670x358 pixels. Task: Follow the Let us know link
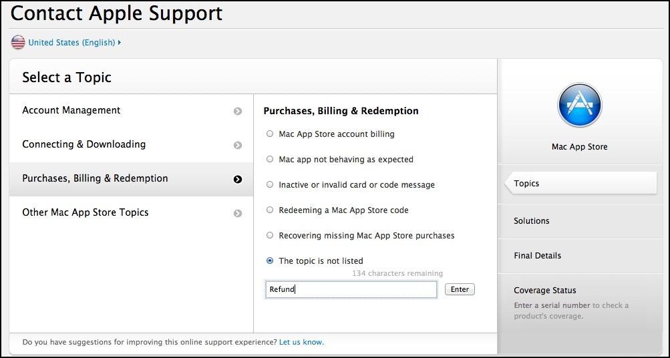[x=301, y=342]
